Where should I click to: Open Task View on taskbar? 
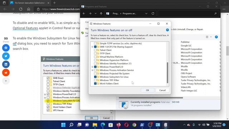pos(79,125)
